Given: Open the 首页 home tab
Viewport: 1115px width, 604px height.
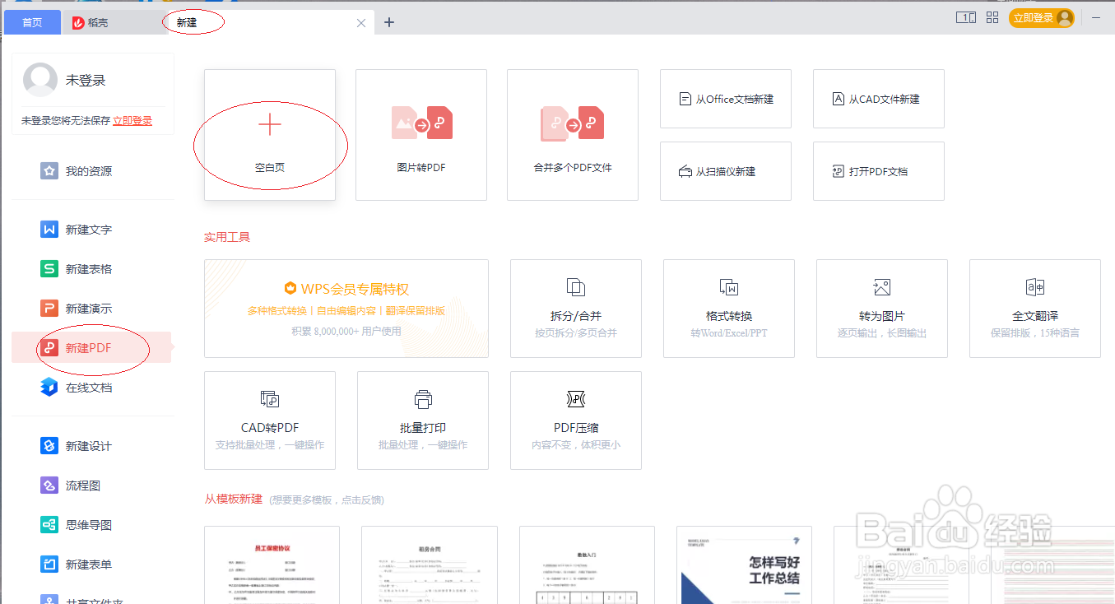Looking at the screenshot, I should tap(32, 22).
